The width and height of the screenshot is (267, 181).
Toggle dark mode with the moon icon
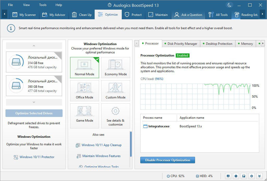(x=229, y=5)
